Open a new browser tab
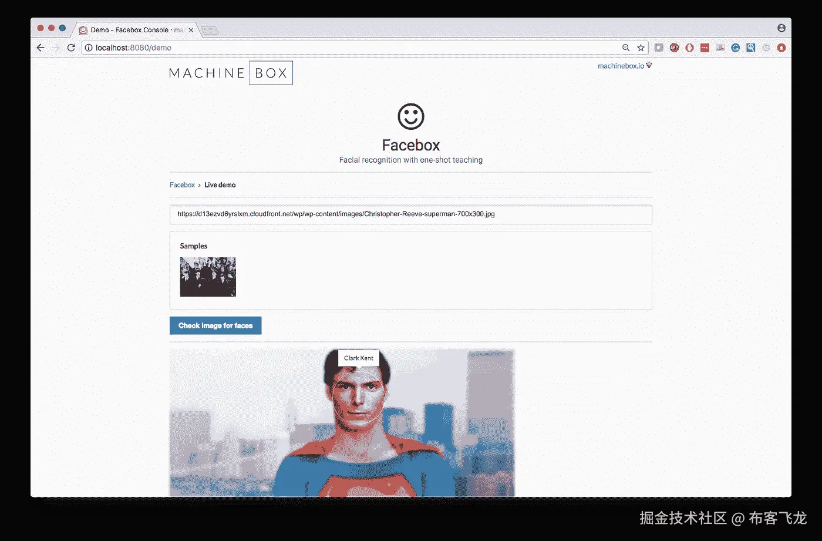 tap(210, 31)
